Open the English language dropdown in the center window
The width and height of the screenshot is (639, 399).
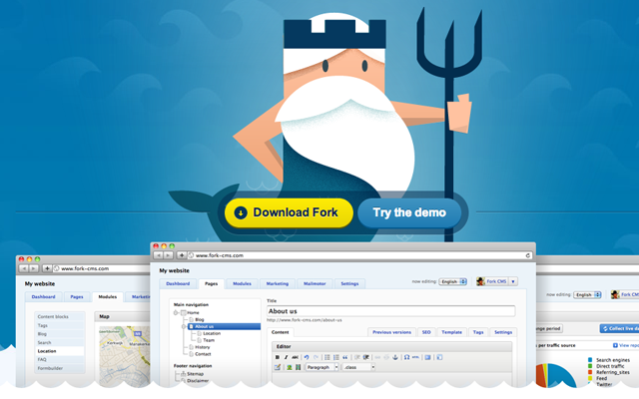tap(452, 282)
